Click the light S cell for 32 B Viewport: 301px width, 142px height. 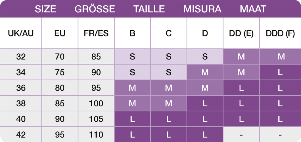tap(132, 57)
